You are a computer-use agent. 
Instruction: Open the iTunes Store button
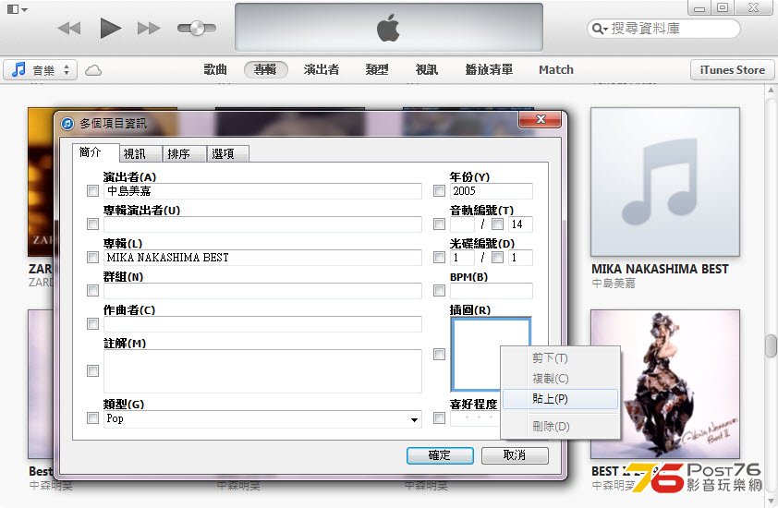[x=732, y=70]
